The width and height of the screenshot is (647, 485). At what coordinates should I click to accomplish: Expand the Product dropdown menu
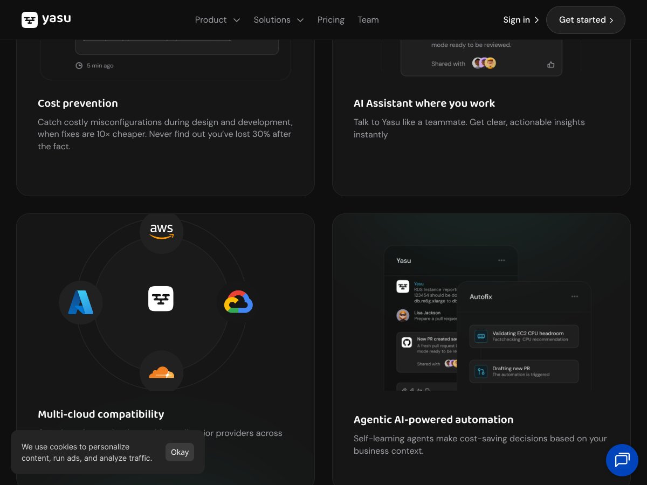(x=217, y=20)
